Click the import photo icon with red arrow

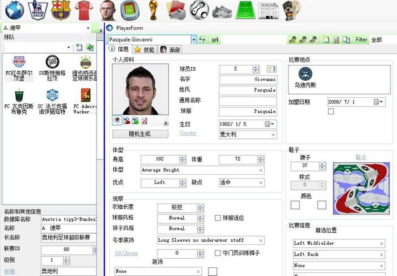tap(126, 120)
